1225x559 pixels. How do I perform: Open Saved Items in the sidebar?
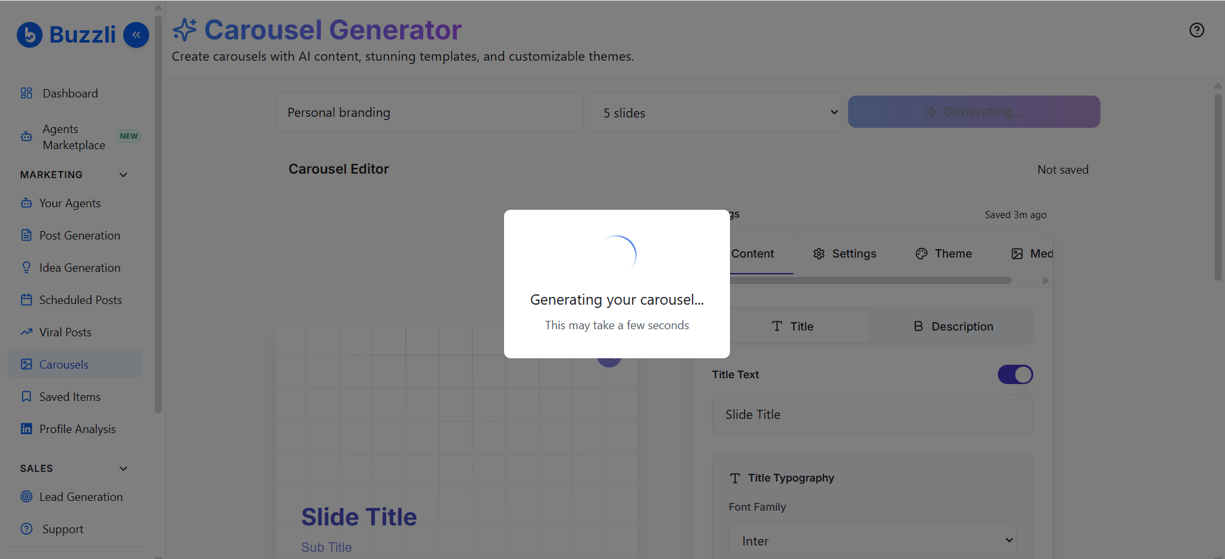[75, 396]
